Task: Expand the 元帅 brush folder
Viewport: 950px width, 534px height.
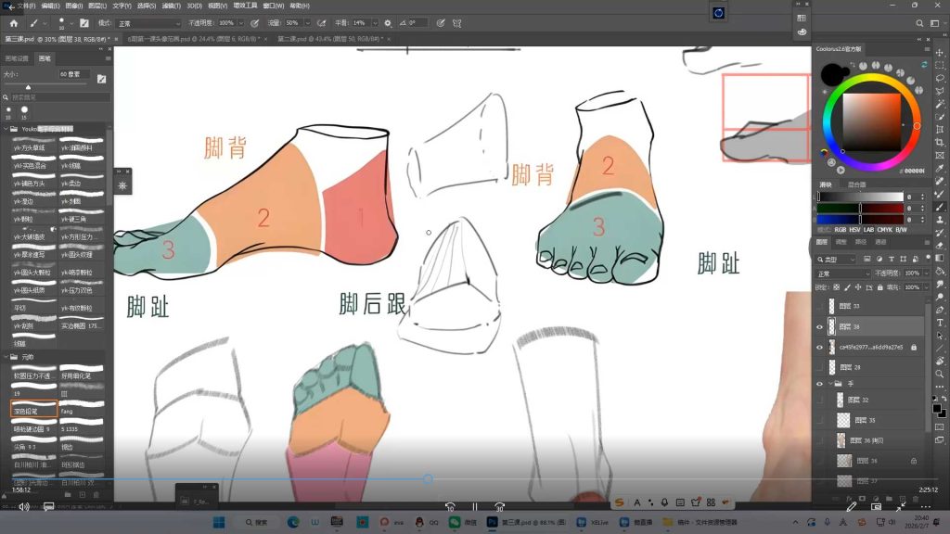Action: point(9,354)
